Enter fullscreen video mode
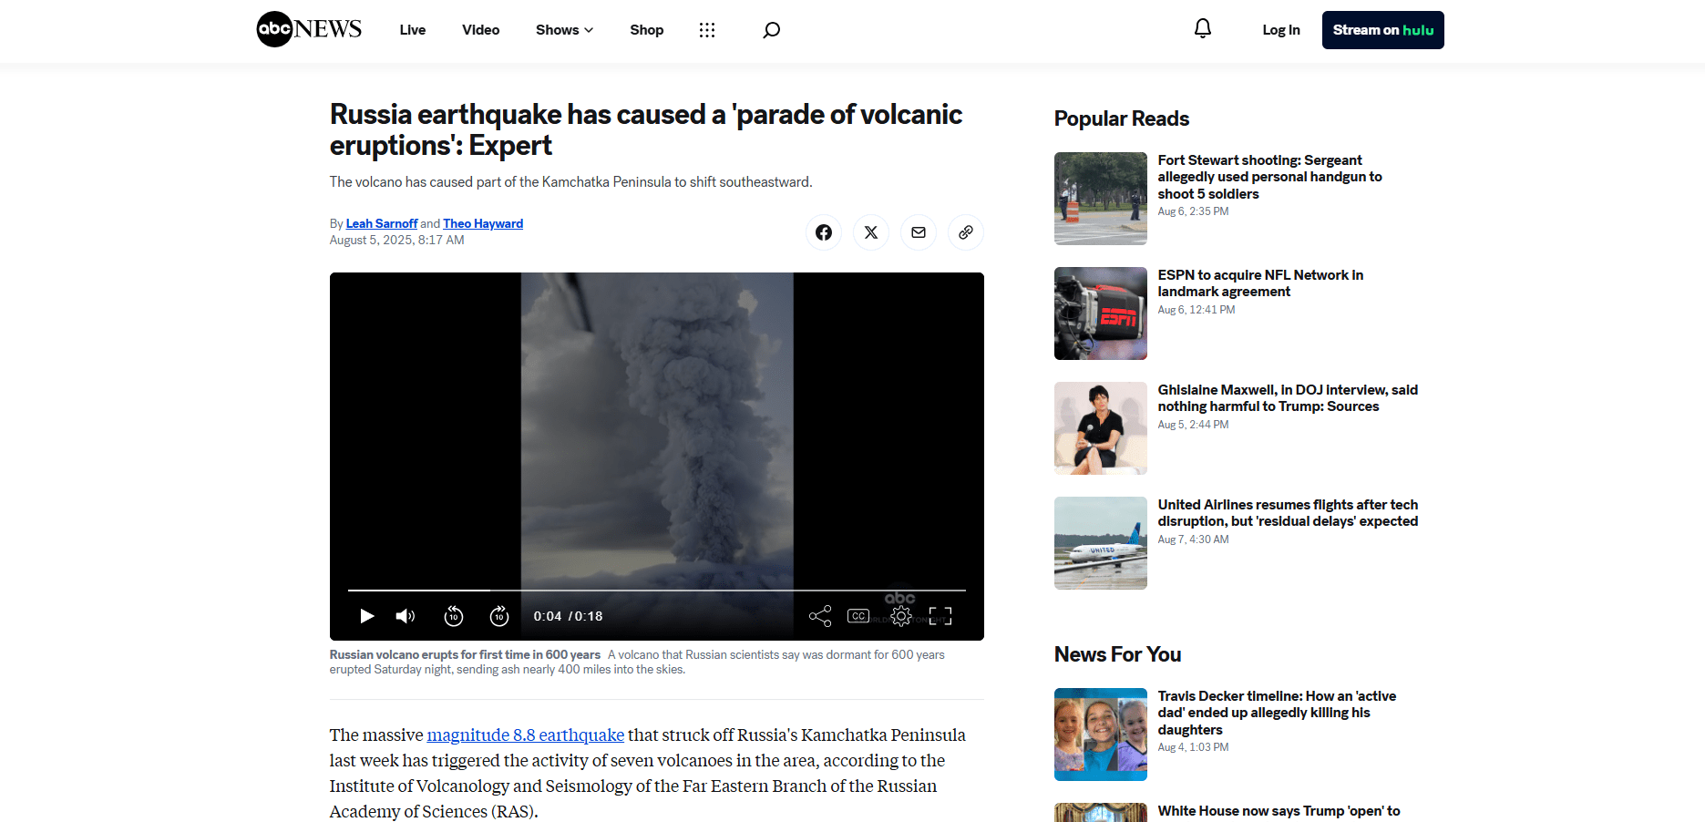This screenshot has height=822, width=1705. (940, 616)
